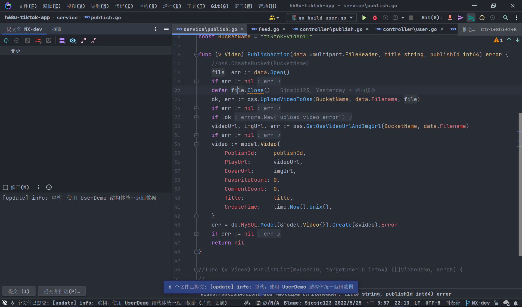The height and width of the screenshot is (307, 522).
Task: Toggle view options eye icon
Action: point(73,40)
